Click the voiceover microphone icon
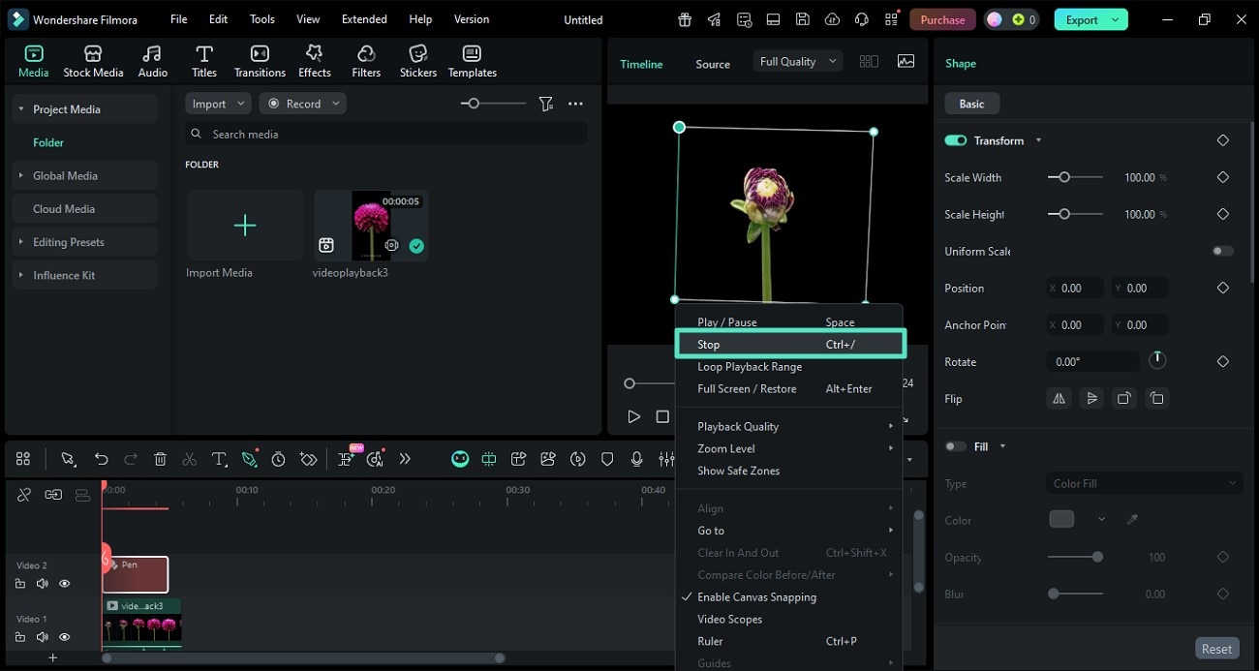This screenshot has width=1259, height=671. click(x=636, y=459)
